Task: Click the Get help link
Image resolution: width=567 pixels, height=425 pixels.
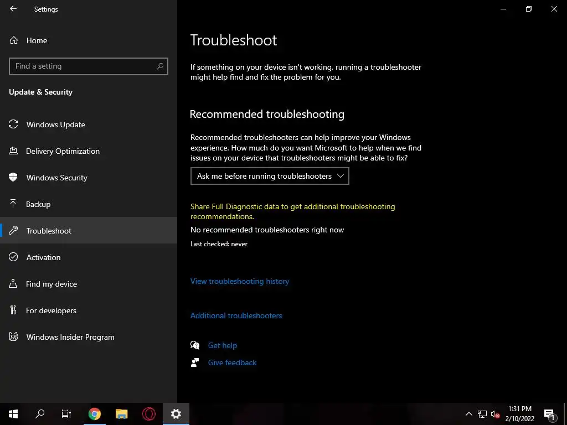Action: 223,345
